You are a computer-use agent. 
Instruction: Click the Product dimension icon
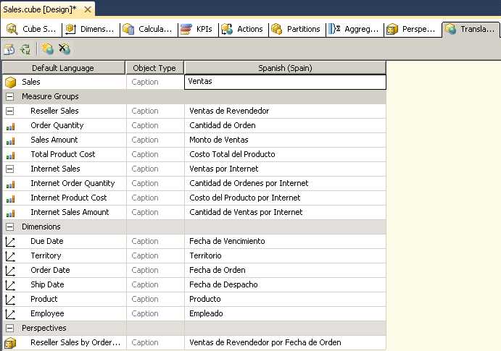10,300
